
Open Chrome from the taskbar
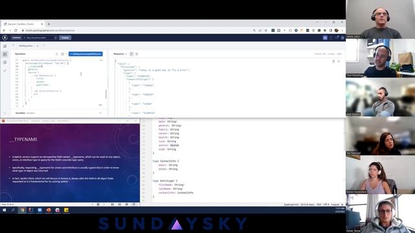22,210
